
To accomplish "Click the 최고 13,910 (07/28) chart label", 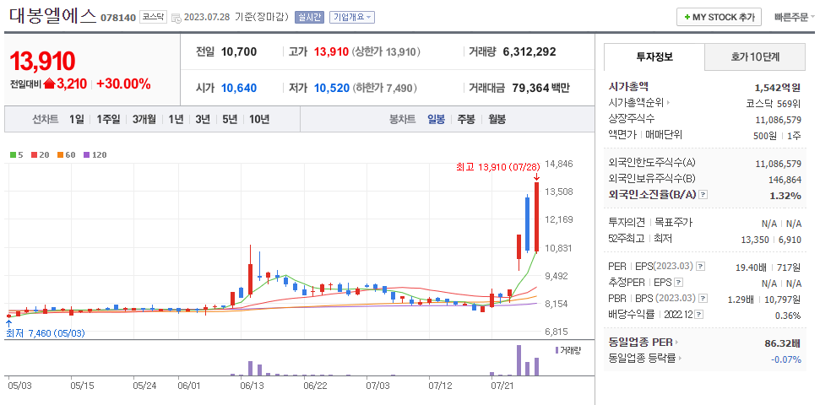I will coord(498,167).
